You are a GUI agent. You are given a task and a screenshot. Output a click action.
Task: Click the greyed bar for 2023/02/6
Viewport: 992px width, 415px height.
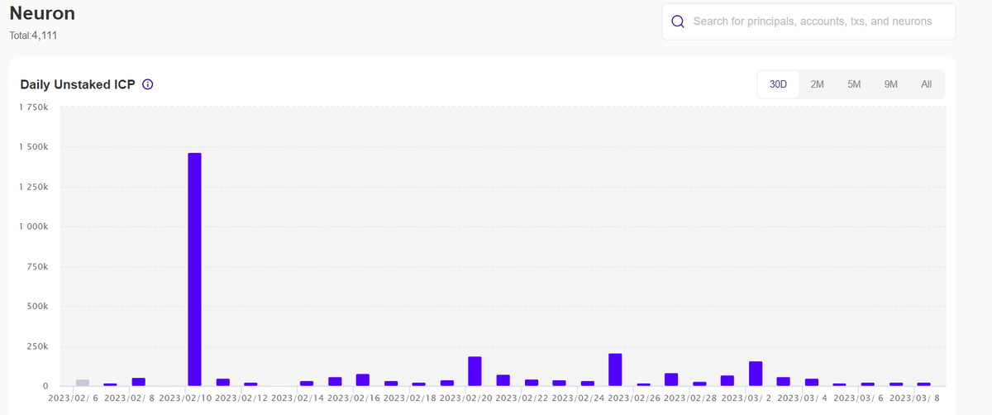(x=83, y=383)
